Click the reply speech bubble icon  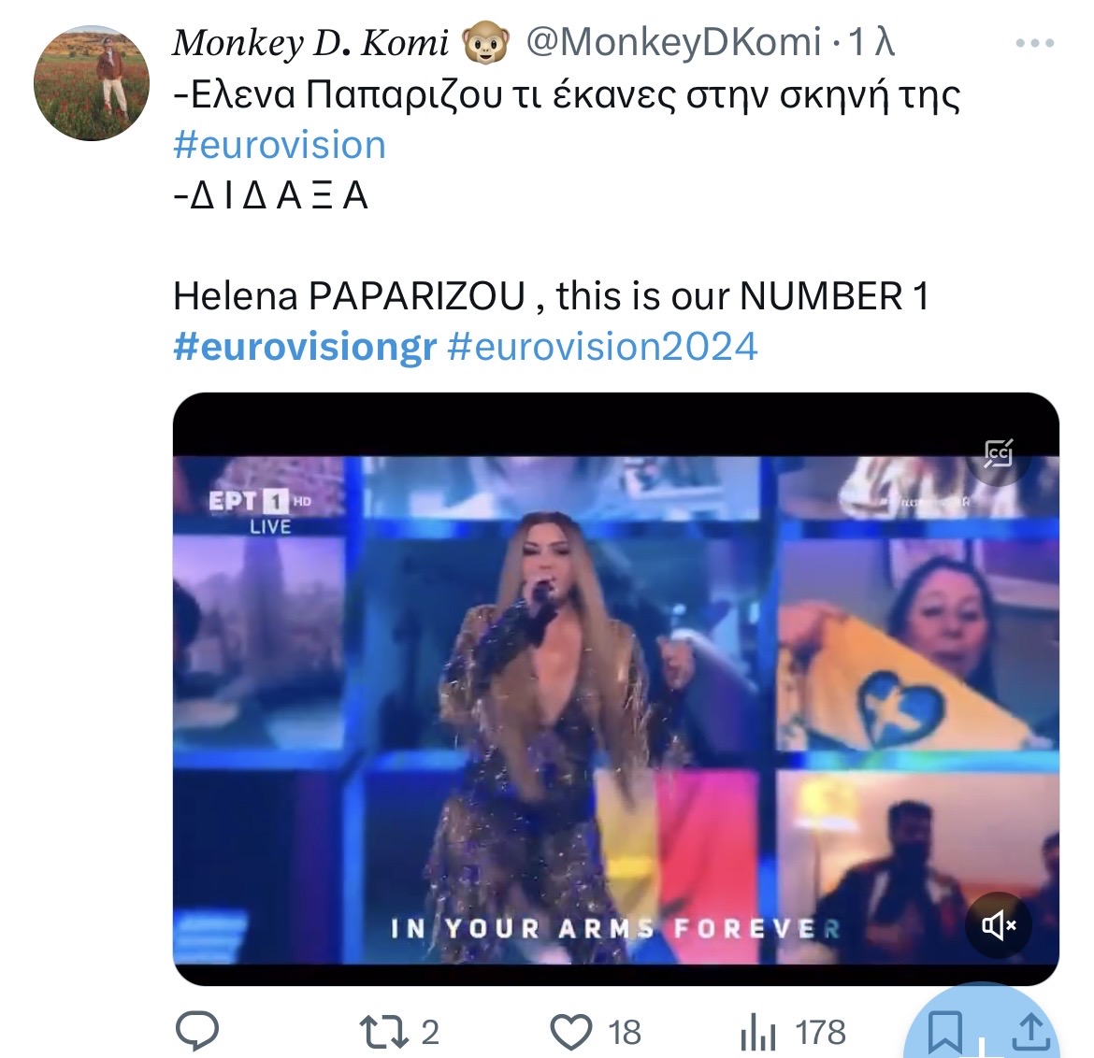[x=198, y=1032]
